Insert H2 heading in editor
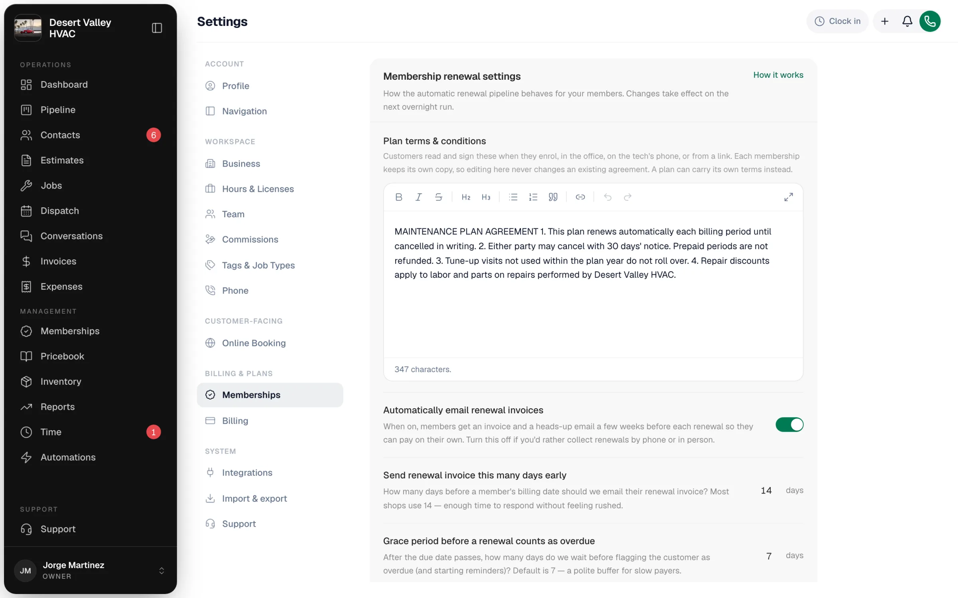The image size is (958, 598). [x=466, y=197]
